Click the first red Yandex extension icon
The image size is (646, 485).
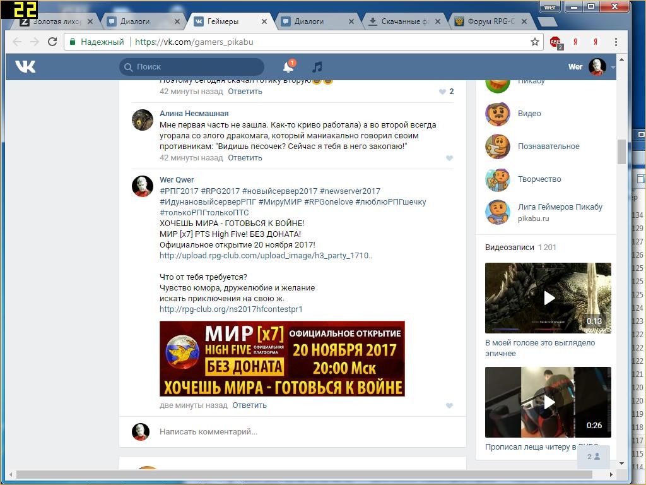(x=575, y=42)
